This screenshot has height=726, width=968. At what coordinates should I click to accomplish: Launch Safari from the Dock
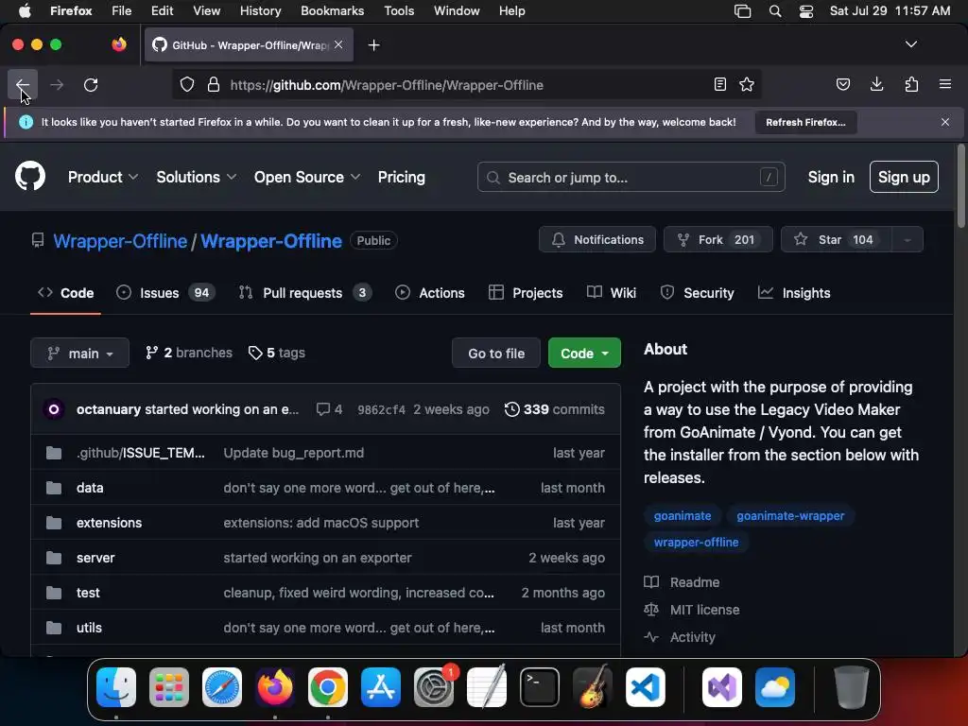pos(222,687)
